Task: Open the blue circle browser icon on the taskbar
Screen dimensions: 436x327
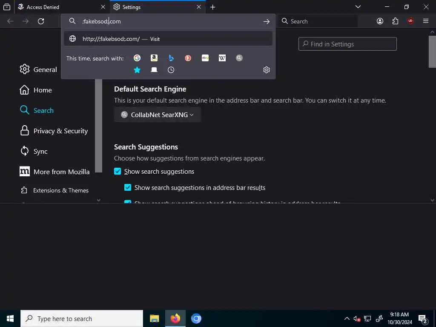Action: click(x=196, y=318)
